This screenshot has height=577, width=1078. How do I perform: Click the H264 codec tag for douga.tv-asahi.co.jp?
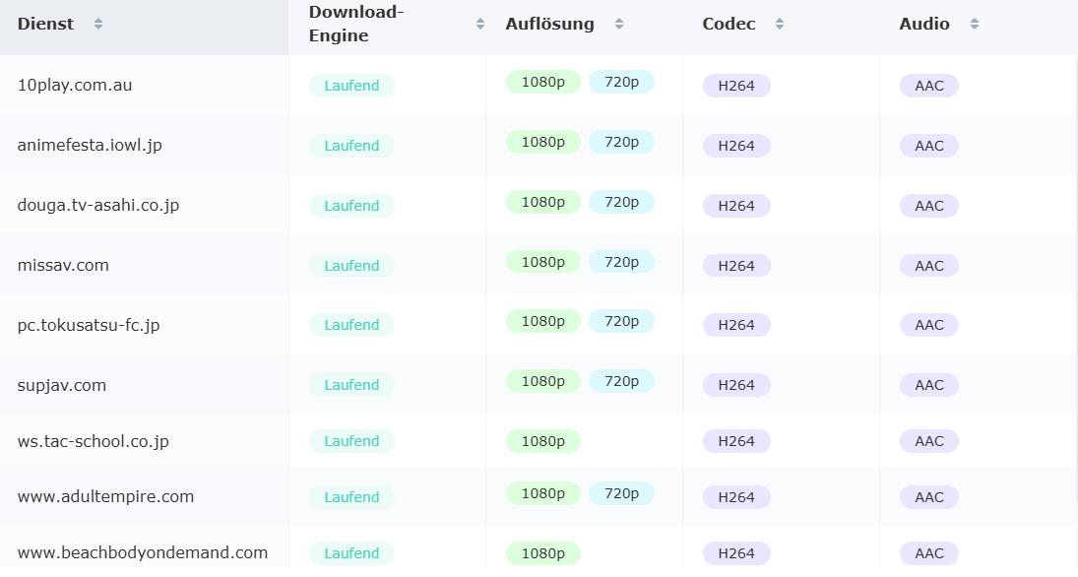736,206
